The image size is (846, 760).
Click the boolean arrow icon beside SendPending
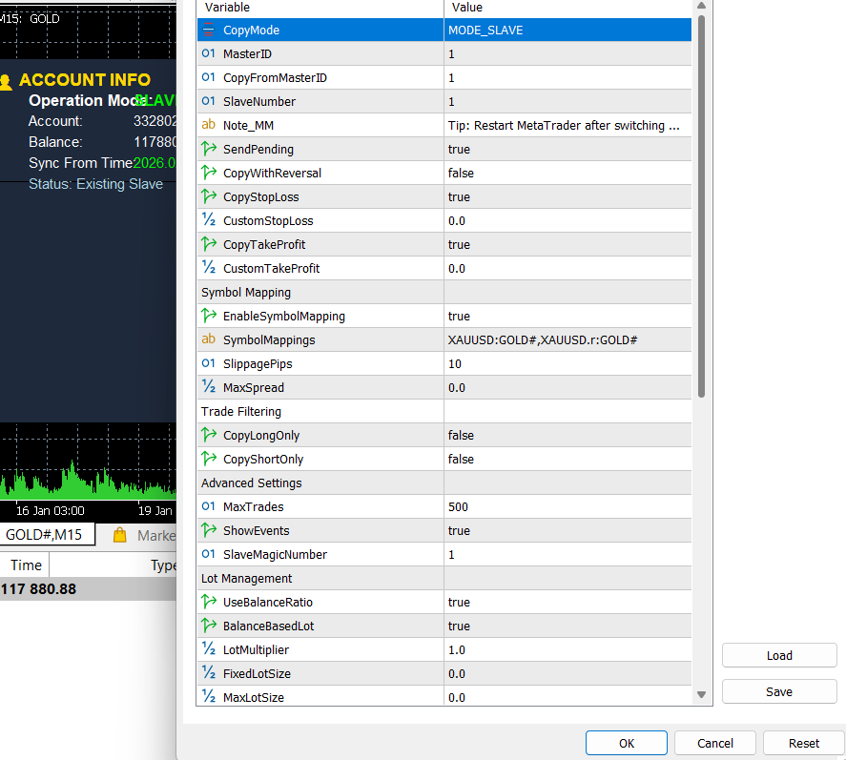click(x=208, y=149)
